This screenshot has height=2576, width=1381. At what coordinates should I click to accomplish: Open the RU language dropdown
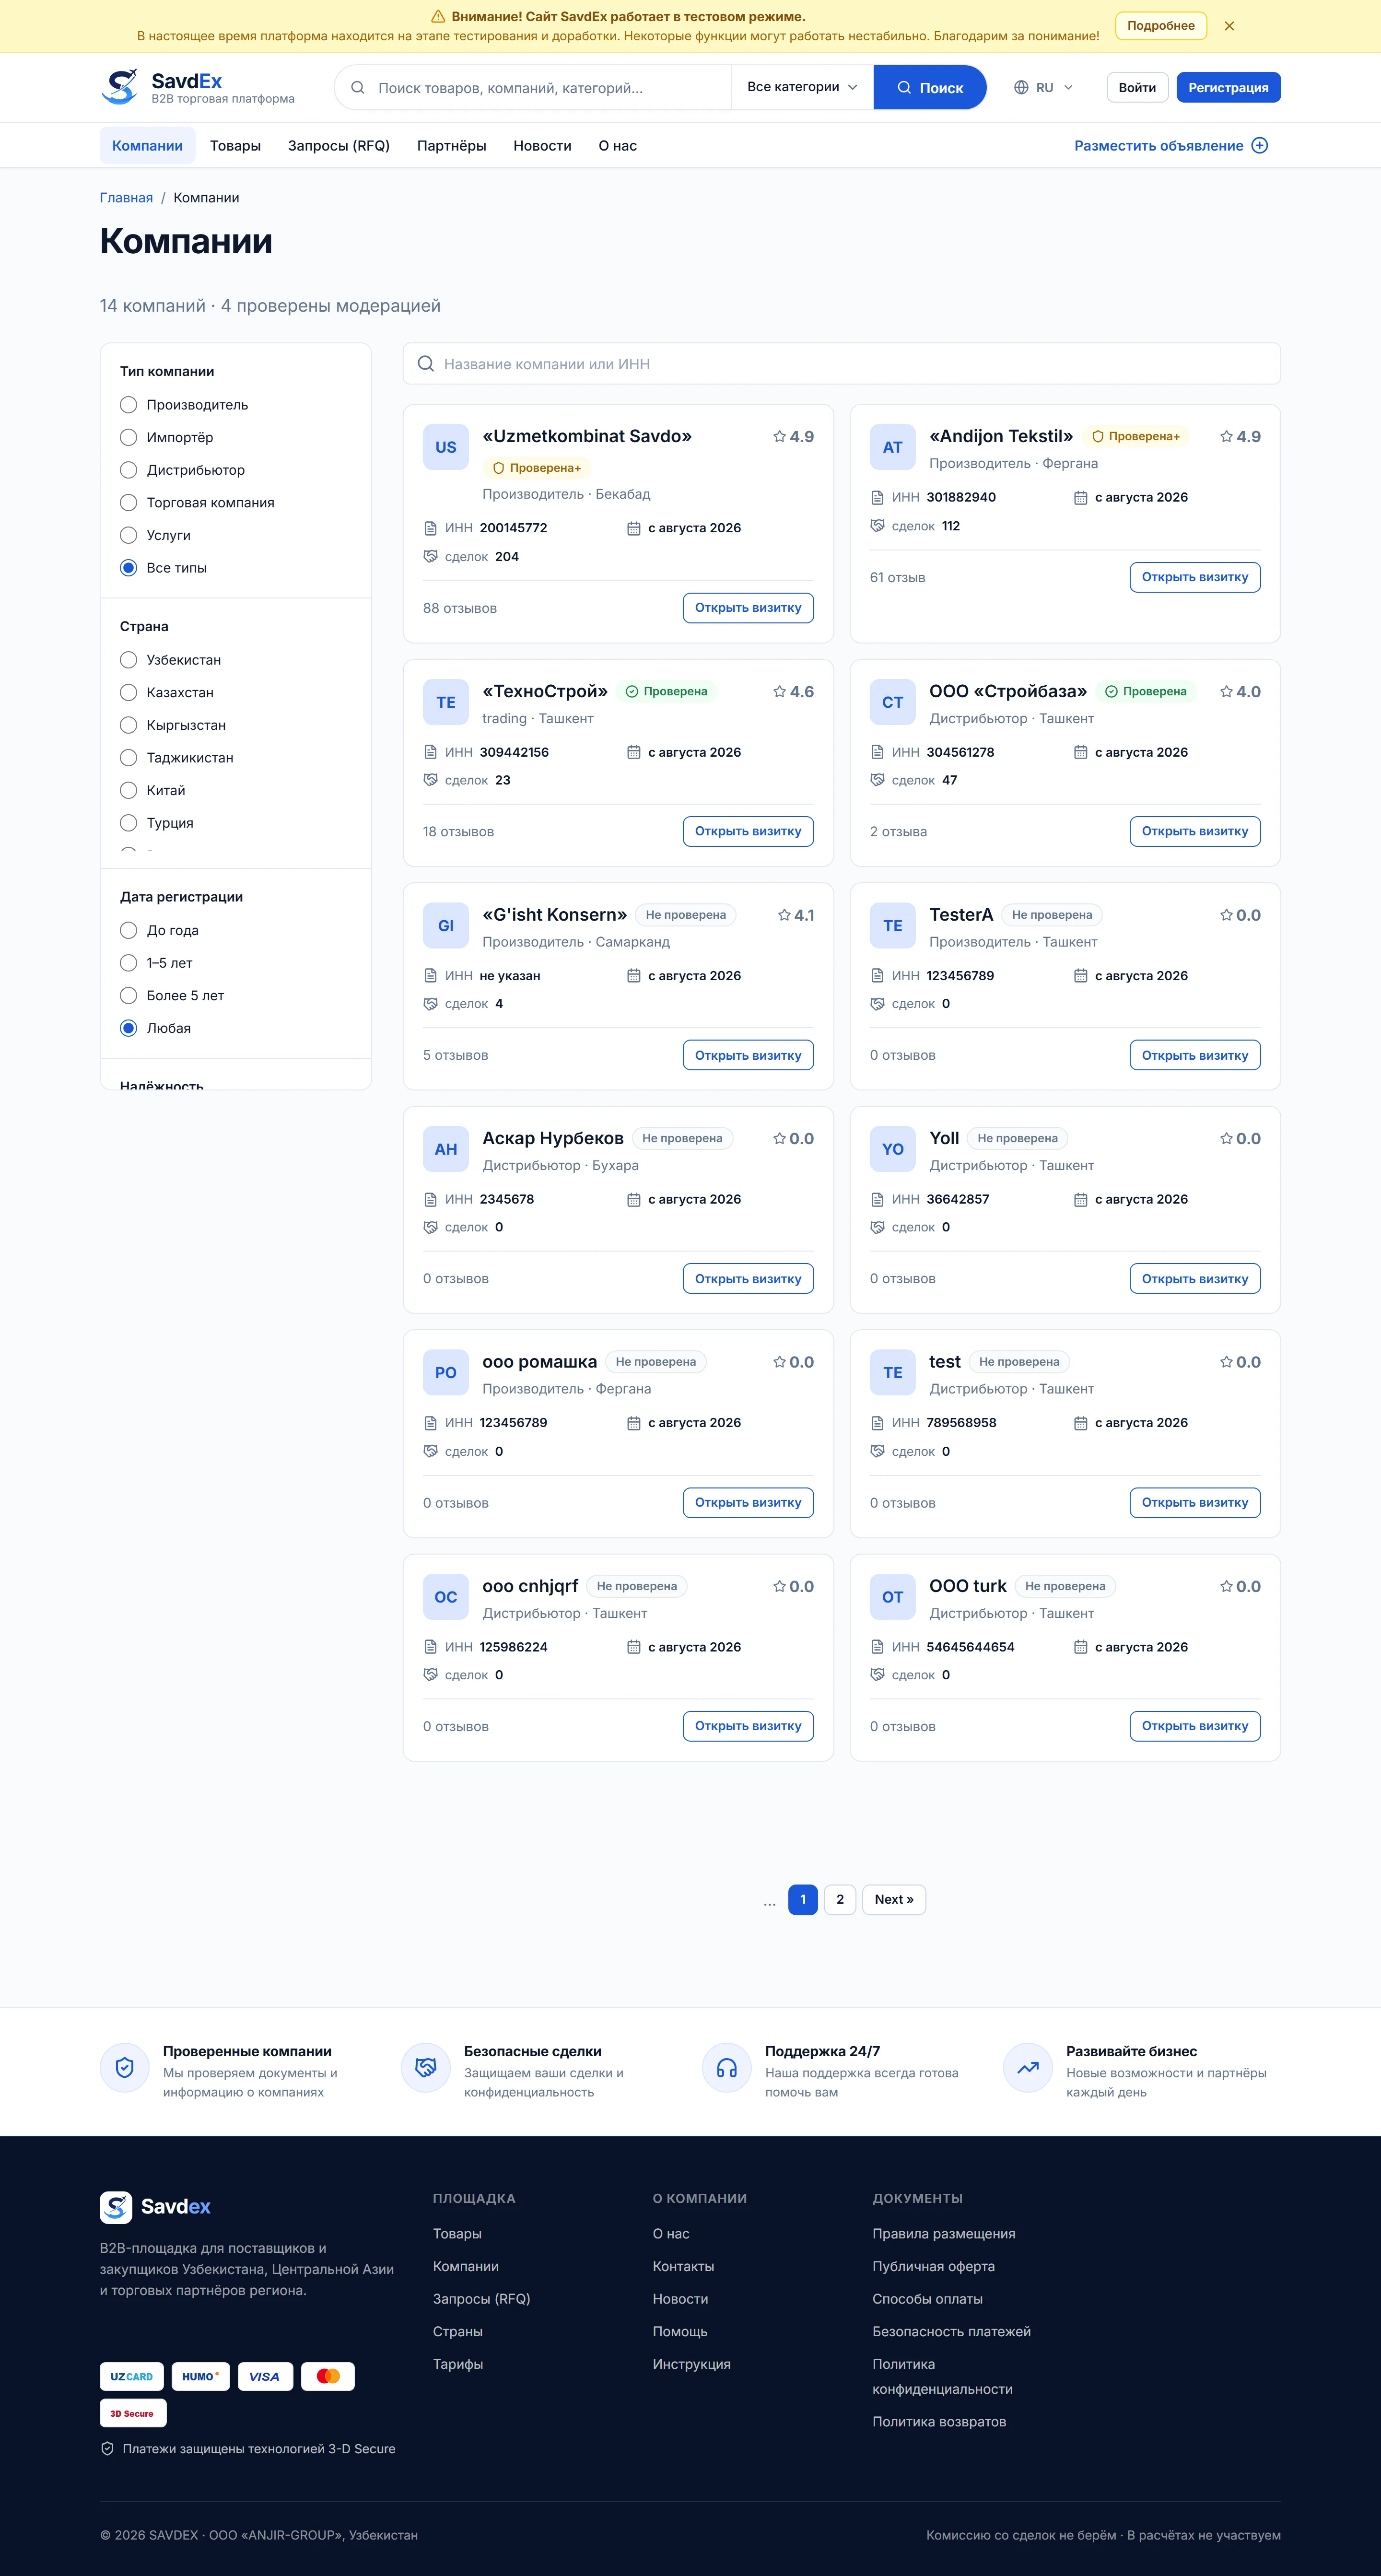tap(1043, 88)
